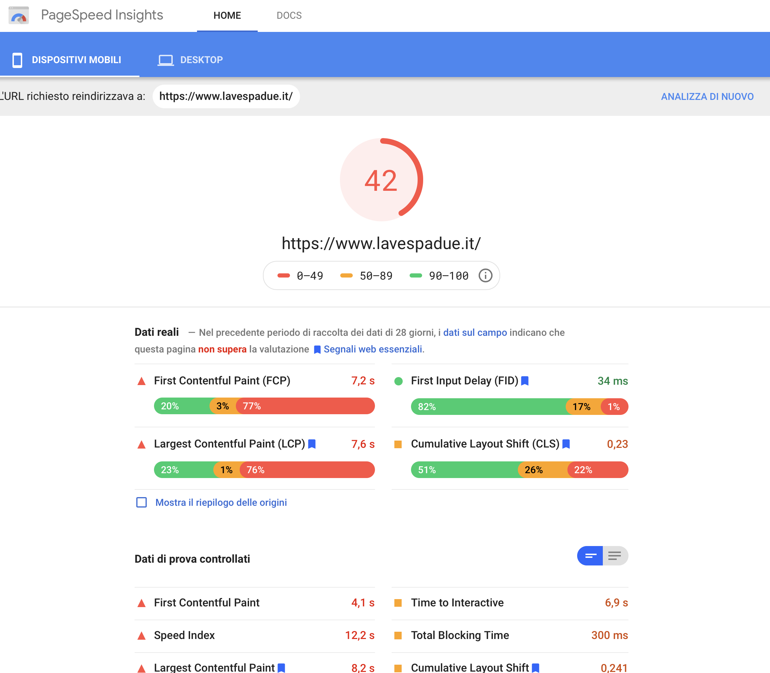This screenshot has width=770, height=673.
Task: Click the Total Blocking Time value 300 ms
Action: [610, 636]
